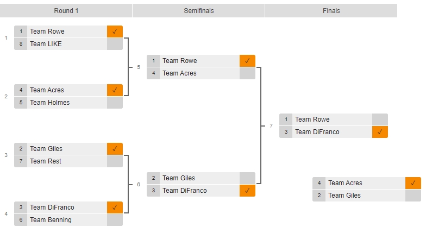Click Team Giles' winner checkmark in Round 1
The image size is (426, 233).
(x=115, y=149)
